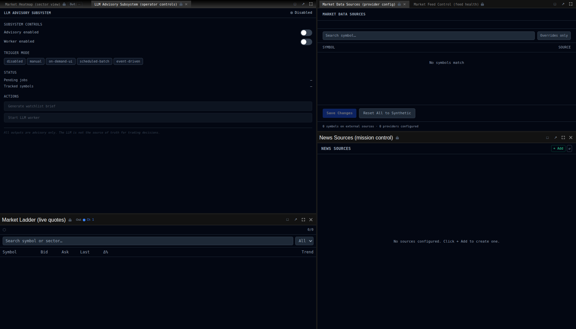Switch to Market Data Sources tab

[x=359, y=4]
